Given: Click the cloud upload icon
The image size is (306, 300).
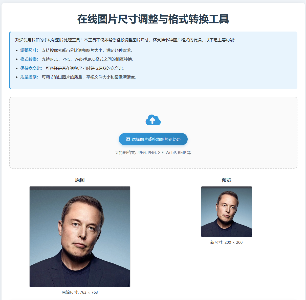Looking at the screenshot, I should click(153, 120).
